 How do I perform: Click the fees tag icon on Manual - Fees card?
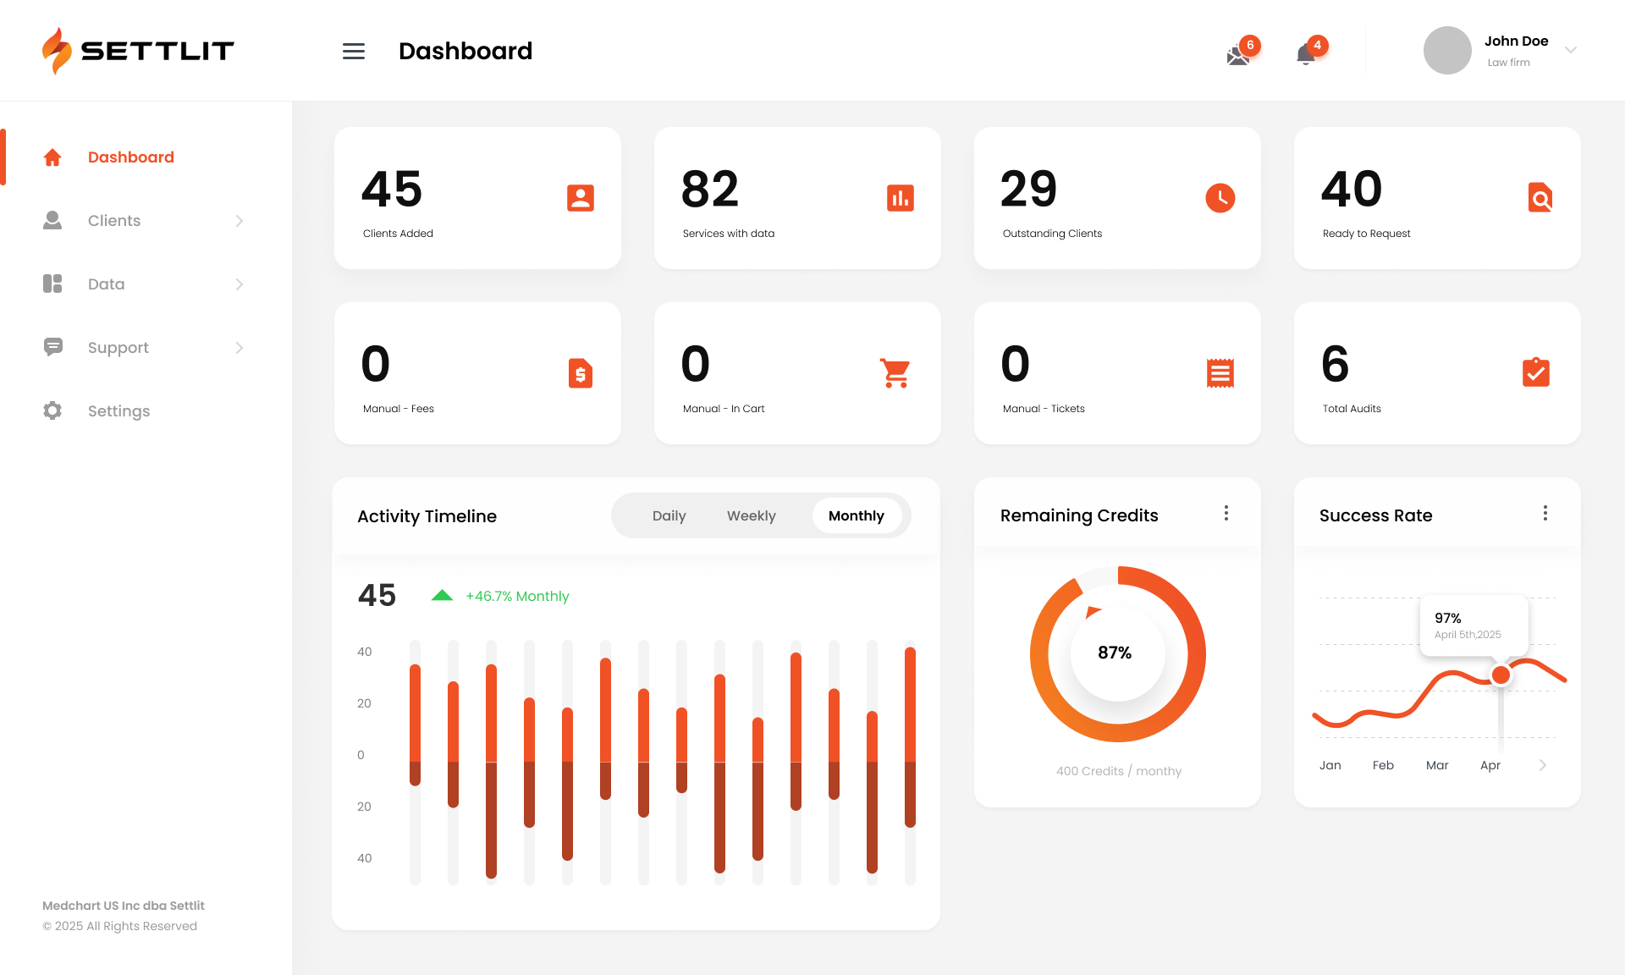point(580,373)
